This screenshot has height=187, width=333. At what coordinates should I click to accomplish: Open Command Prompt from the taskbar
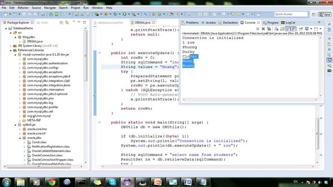(82, 182)
